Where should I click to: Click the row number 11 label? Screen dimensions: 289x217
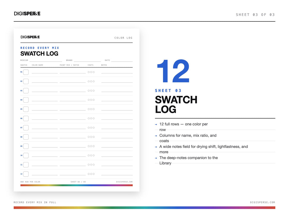click(21, 164)
